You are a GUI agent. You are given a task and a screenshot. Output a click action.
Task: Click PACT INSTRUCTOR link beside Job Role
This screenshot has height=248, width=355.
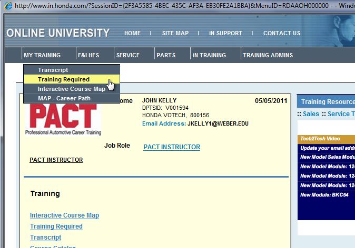(172, 147)
